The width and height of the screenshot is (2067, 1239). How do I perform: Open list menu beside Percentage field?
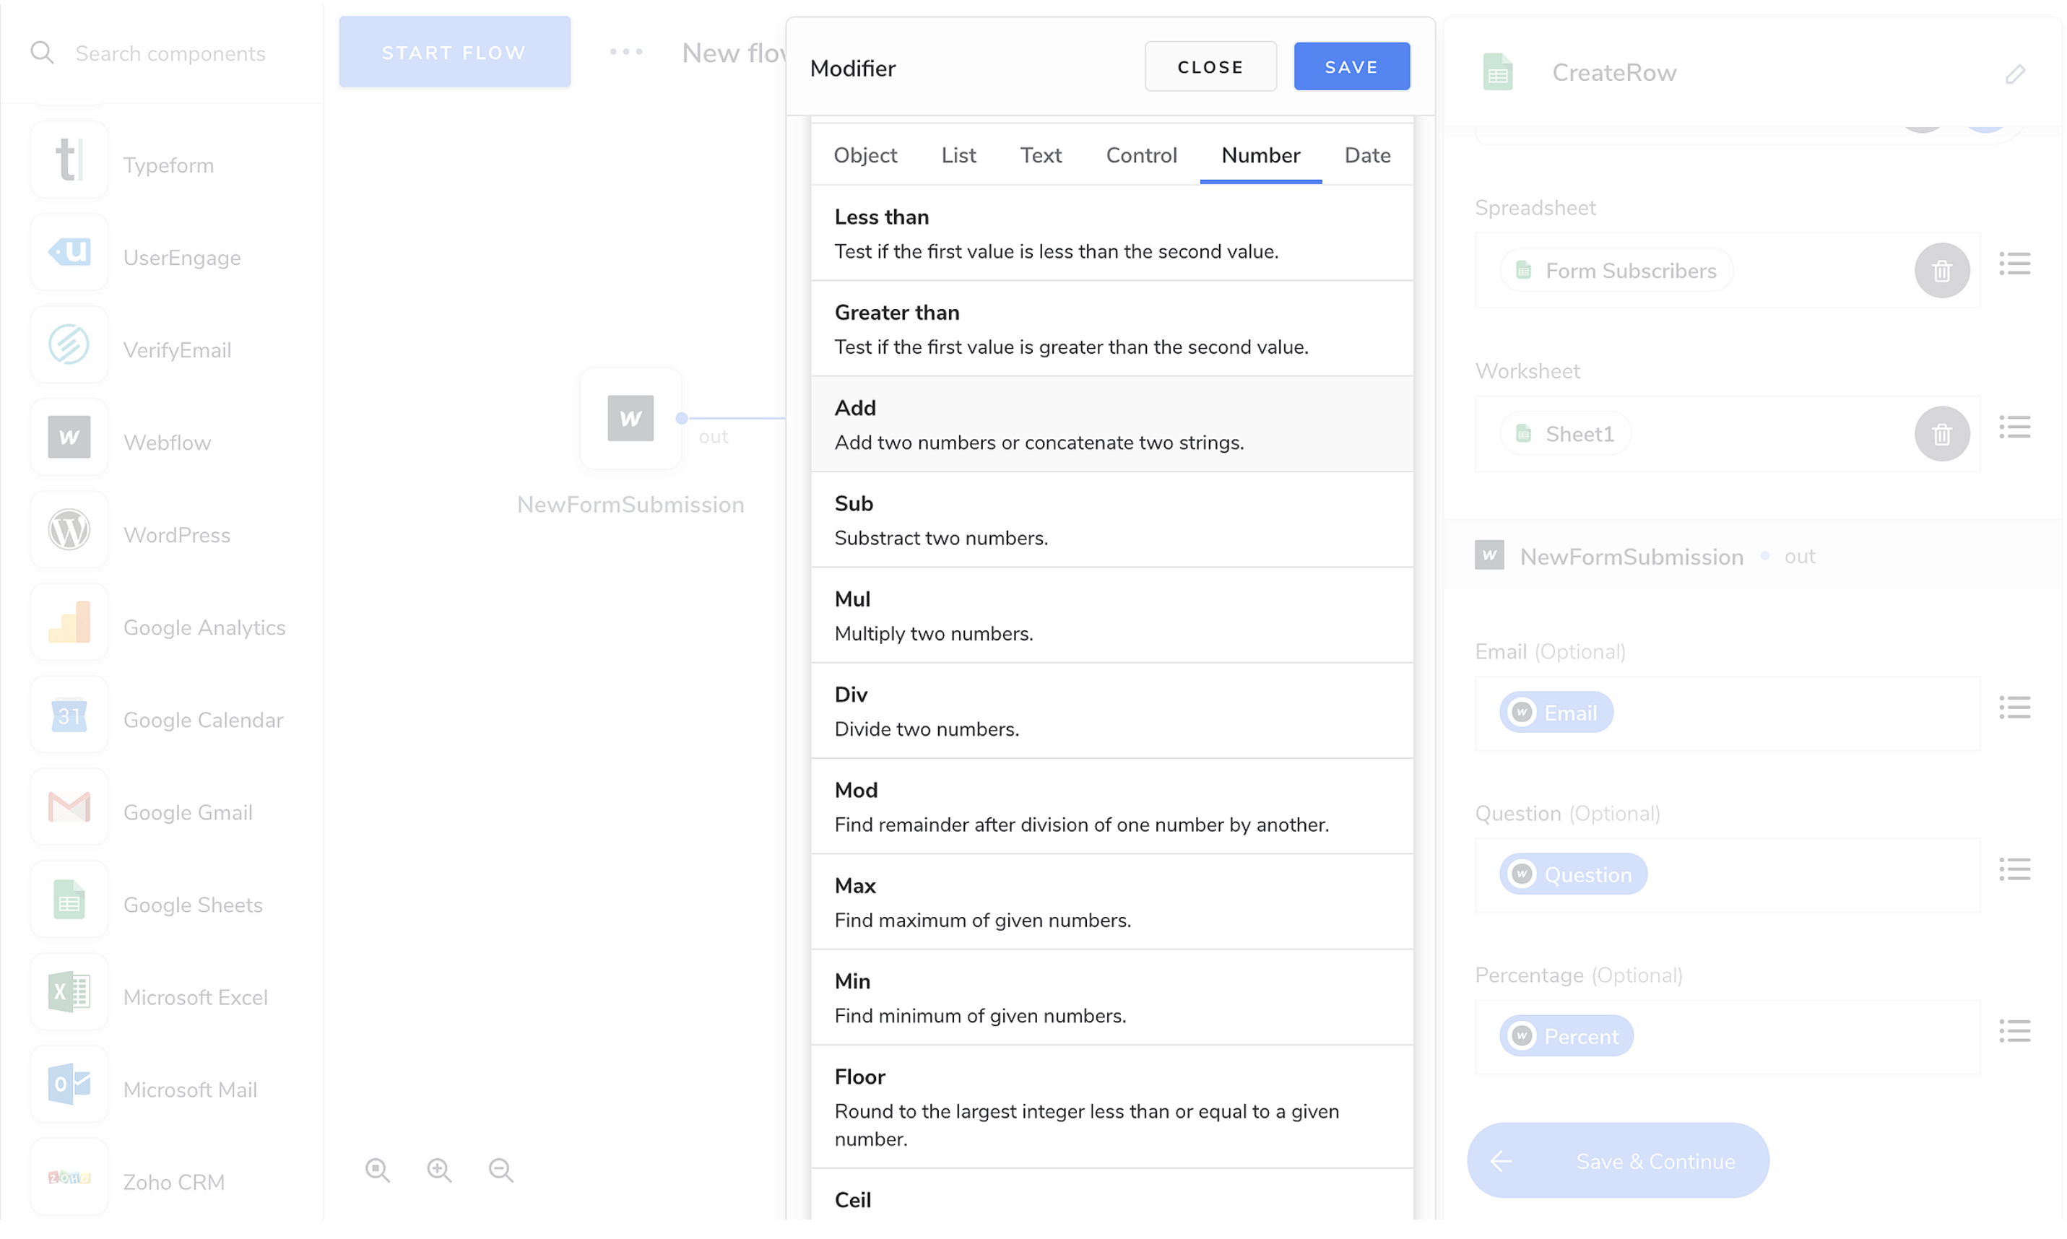coord(2014,1031)
